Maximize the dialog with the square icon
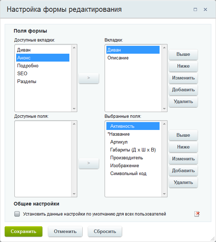216x242 pixels. pos(196,10)
